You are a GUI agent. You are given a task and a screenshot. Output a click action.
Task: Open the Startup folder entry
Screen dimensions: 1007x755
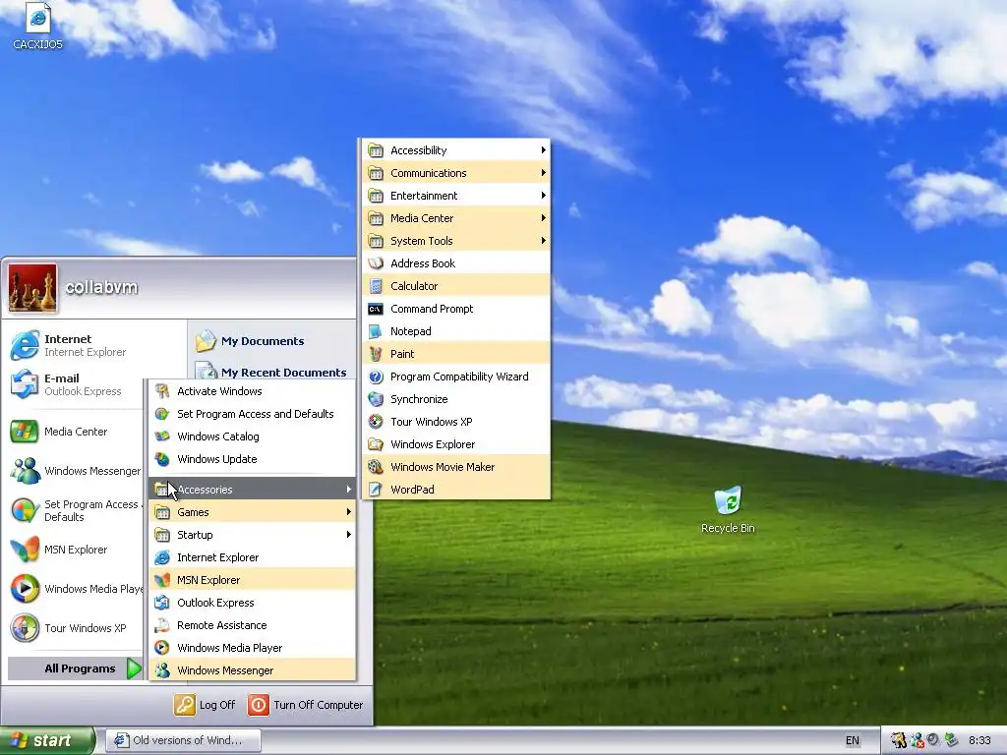pos(253,534)
